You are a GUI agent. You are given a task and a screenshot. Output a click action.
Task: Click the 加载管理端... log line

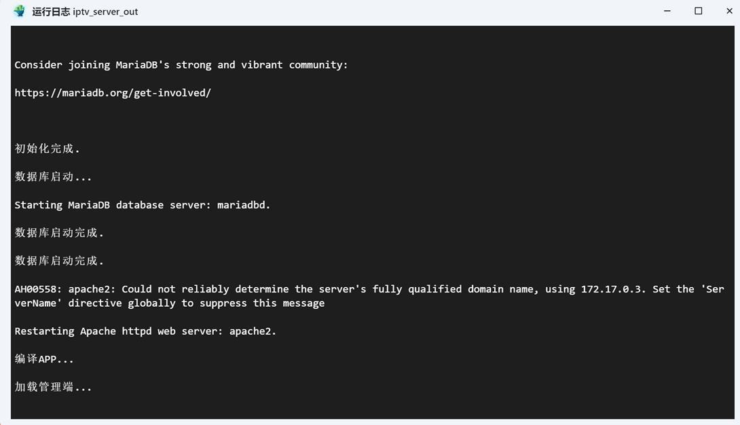[53, 387]
